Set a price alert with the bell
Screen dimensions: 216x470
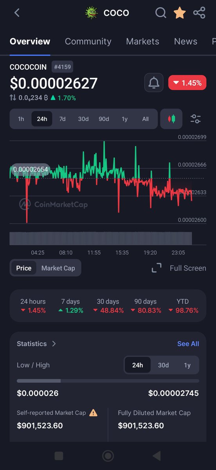pyautogui.click(x=154, y=83)
